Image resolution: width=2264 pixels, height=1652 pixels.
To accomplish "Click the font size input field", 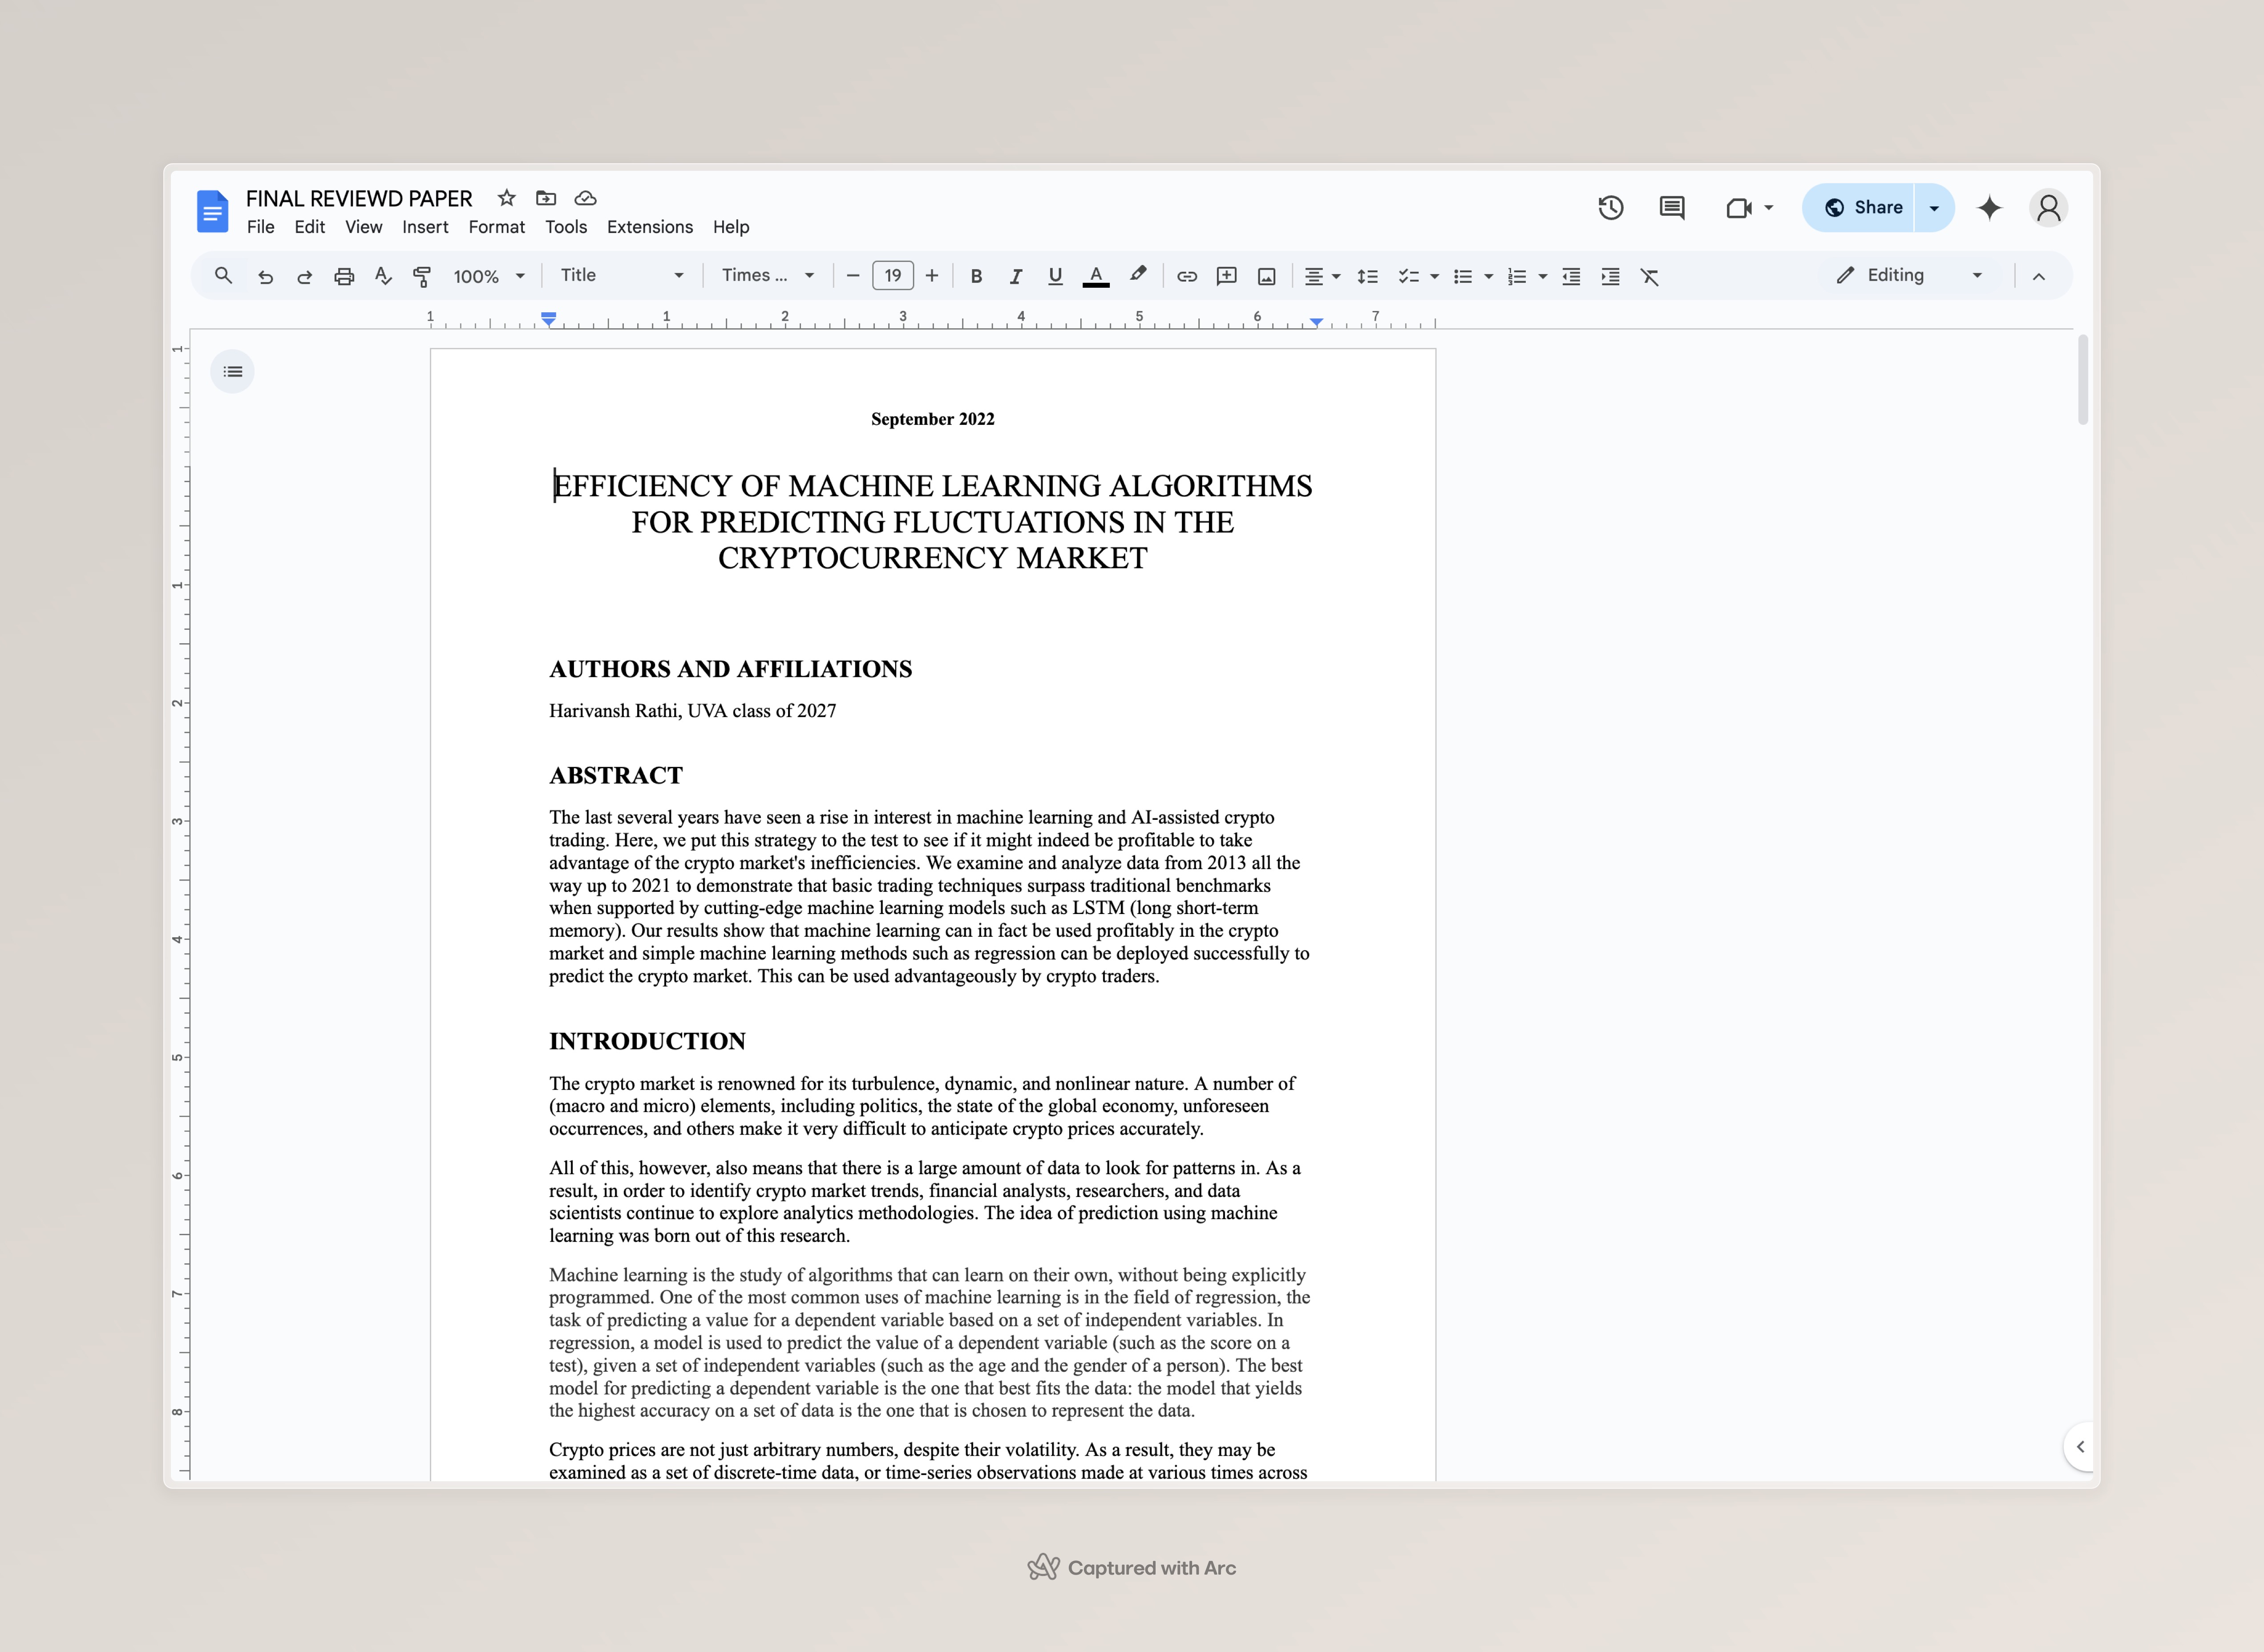I will (893, 276).
